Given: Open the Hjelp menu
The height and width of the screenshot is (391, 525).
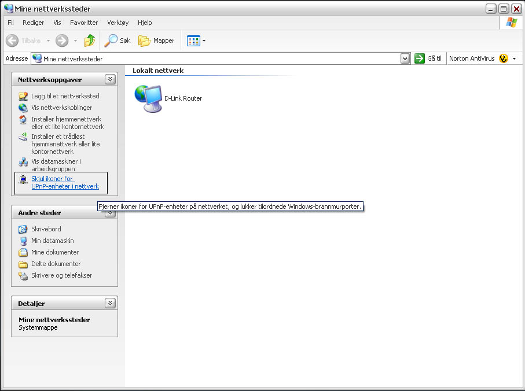Looking at the screenshot, I should pyautogui.click(x=145, y=23).
